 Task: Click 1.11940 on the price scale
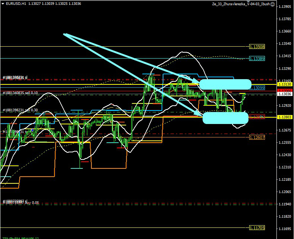(x=285, y=204)
